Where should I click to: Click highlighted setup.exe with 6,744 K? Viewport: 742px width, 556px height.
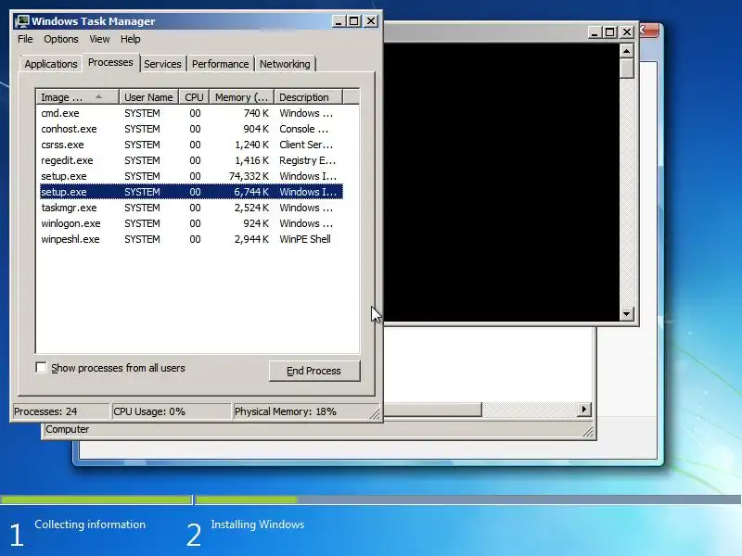(191, 192)
